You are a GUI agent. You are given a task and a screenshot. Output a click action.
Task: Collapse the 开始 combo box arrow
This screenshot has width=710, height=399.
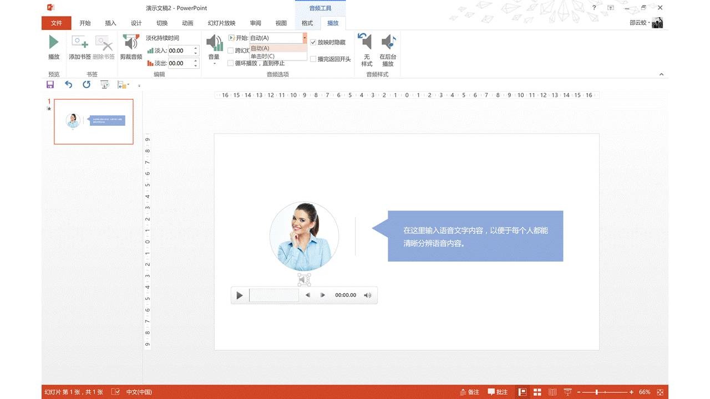305,38
